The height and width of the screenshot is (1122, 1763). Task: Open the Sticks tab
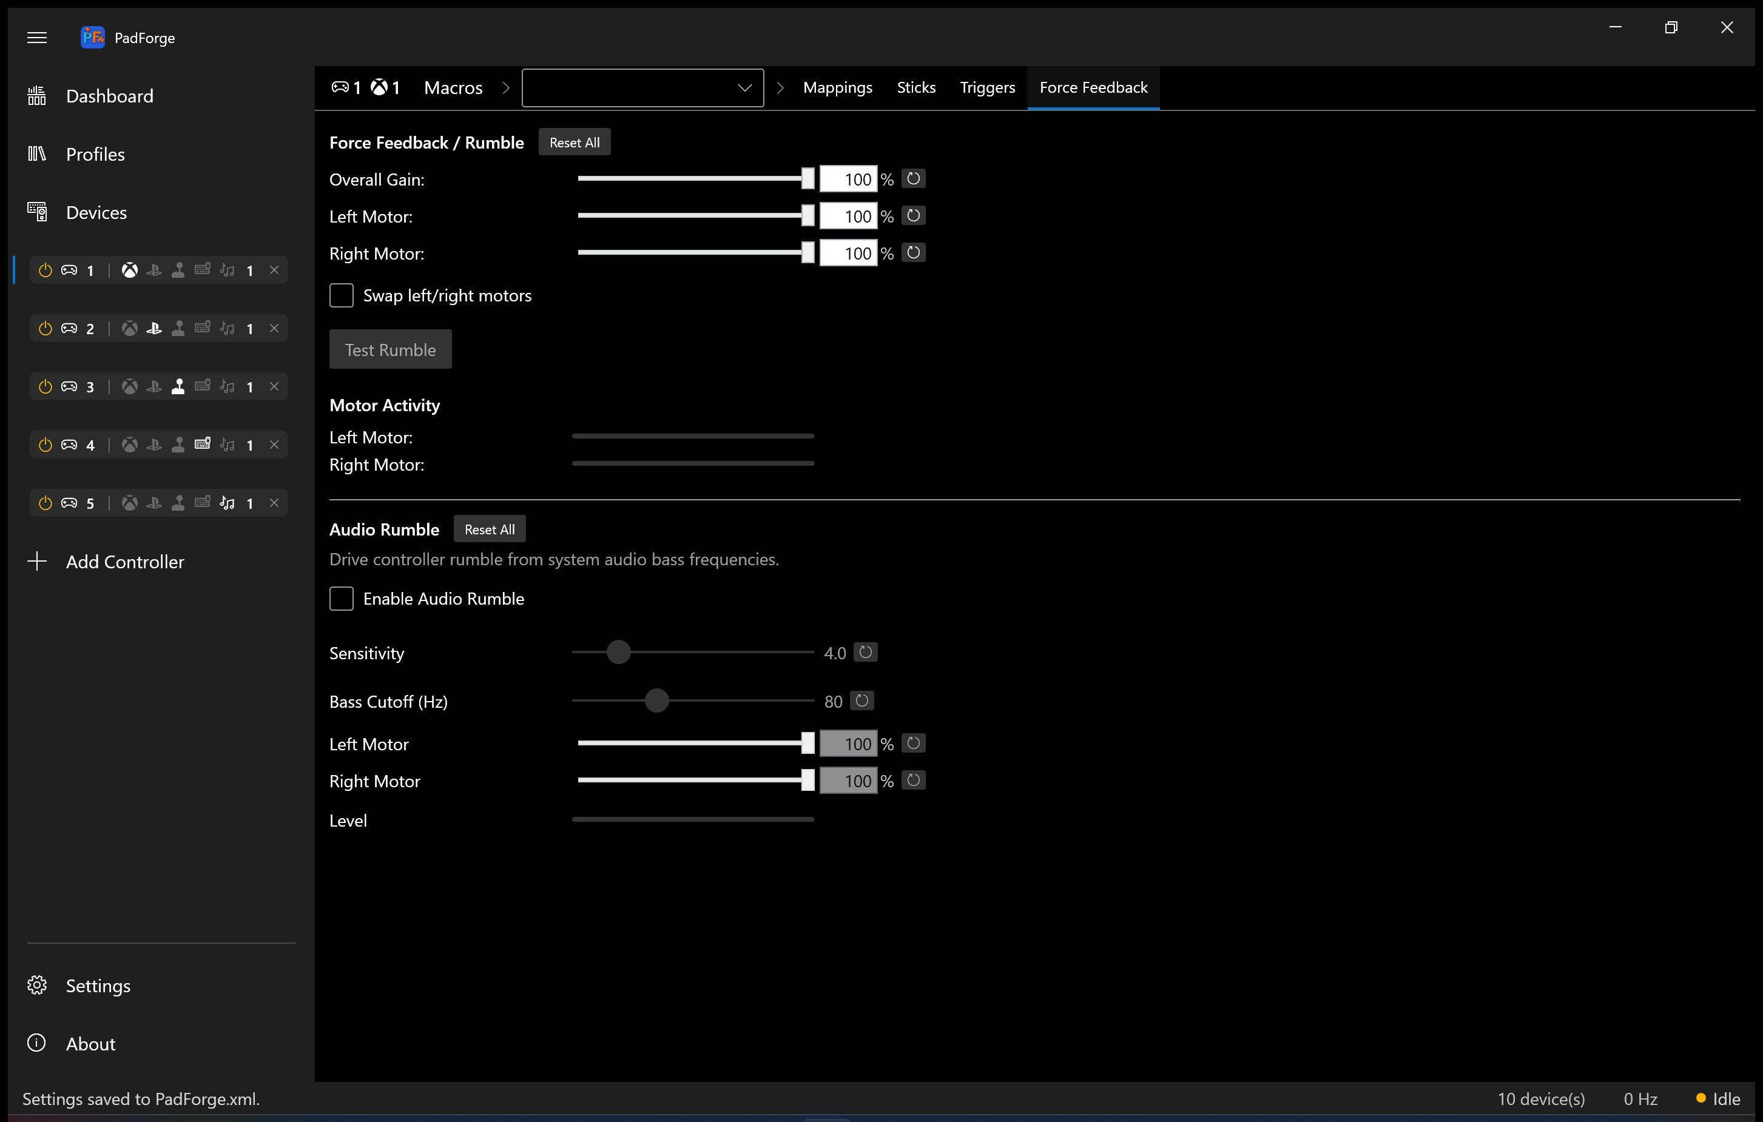click(916, 88)
